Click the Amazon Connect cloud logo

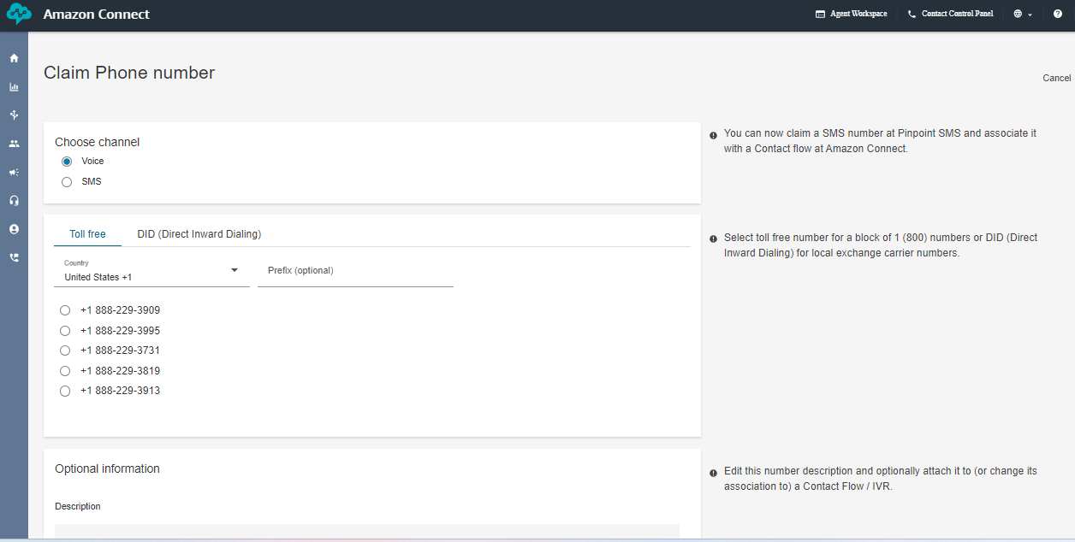19,15
